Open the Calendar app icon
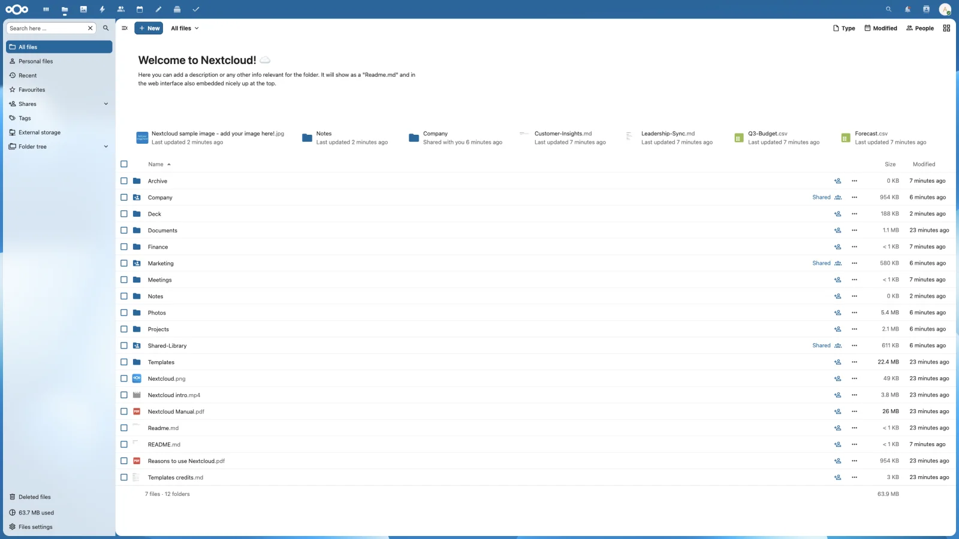The width and height of the screenshot is (959, 539). click(x=140, y=10)
